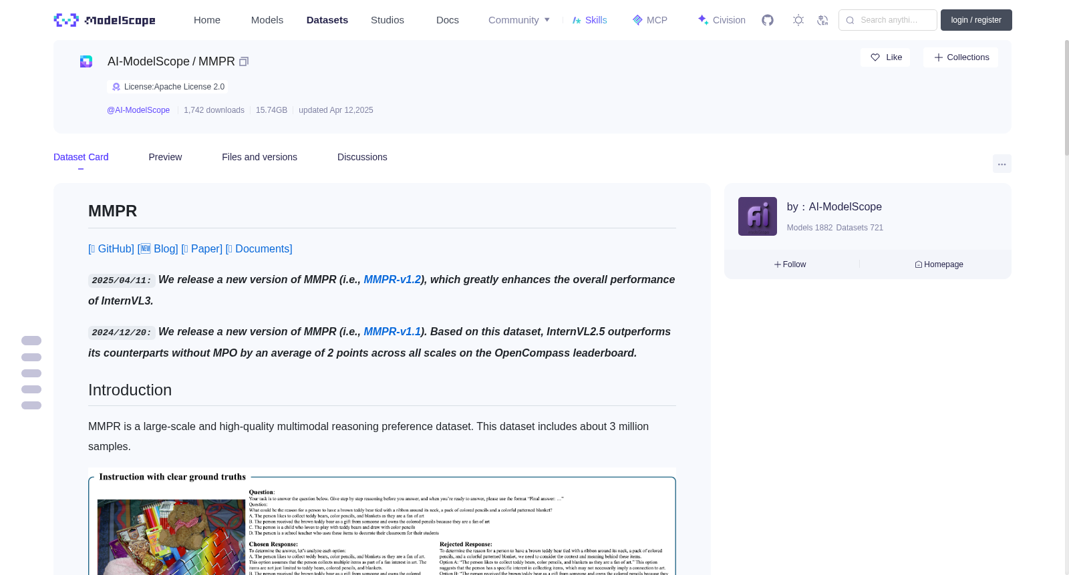This screenshot has height=575, width=1069.
Task: Click the AI-ModelScope name in dataset title
Action: [148, 61]
